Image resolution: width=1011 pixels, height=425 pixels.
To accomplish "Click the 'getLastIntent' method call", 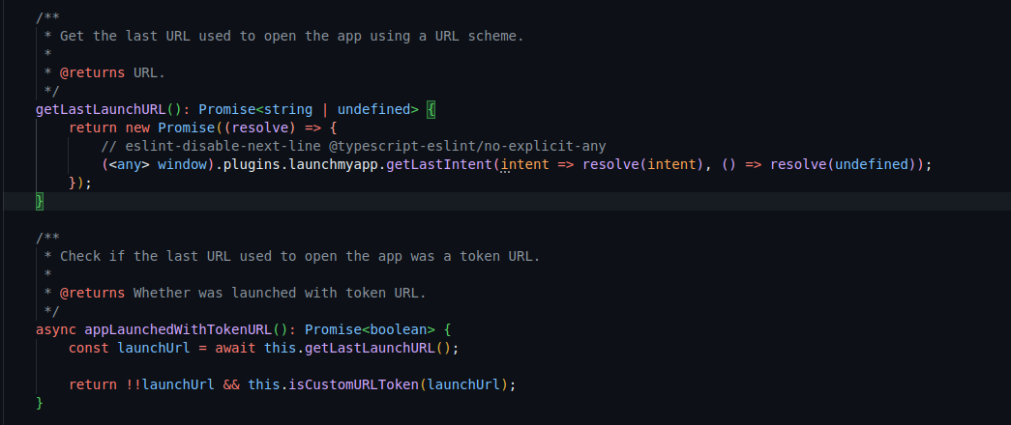I will click(438, 164).
